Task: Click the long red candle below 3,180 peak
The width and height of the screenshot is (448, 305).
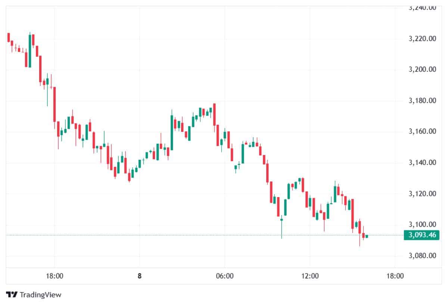Action: pyautogui.click(x=214, y=114)
